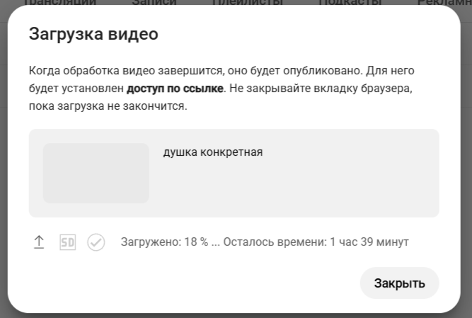The image size is (472, 318).
Task: Open the Записи tab
Action: [x=156, y=3]
